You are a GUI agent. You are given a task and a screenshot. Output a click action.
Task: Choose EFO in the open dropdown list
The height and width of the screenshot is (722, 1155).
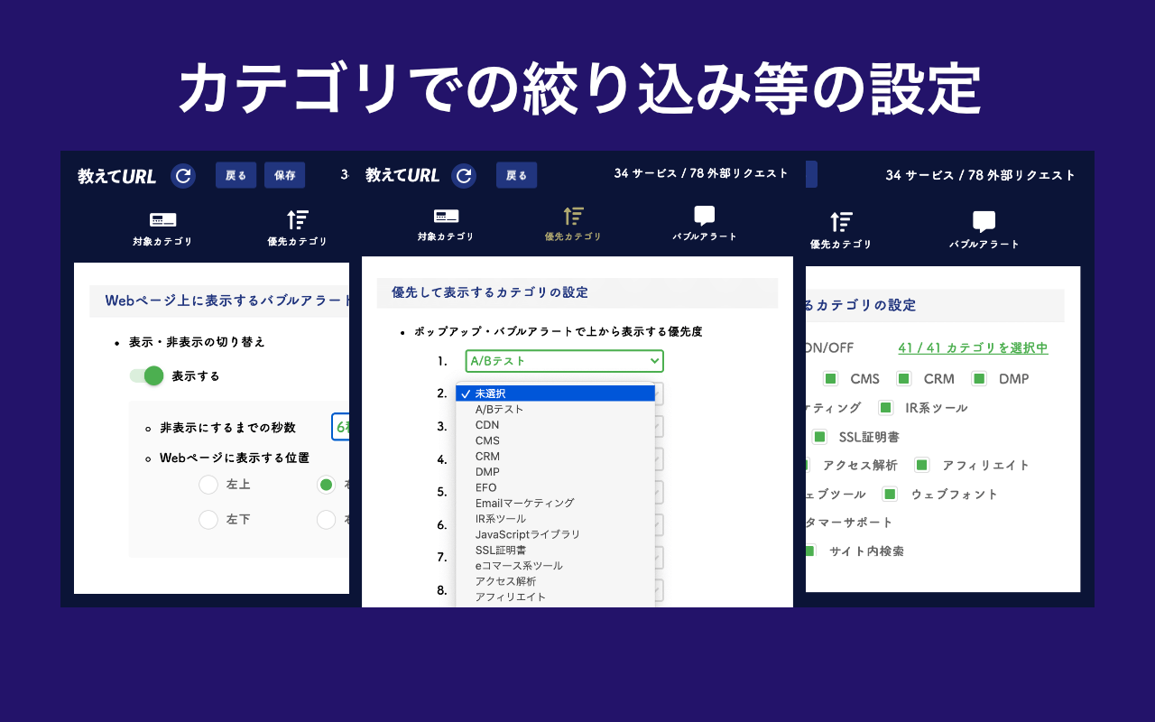pos(556,487)
